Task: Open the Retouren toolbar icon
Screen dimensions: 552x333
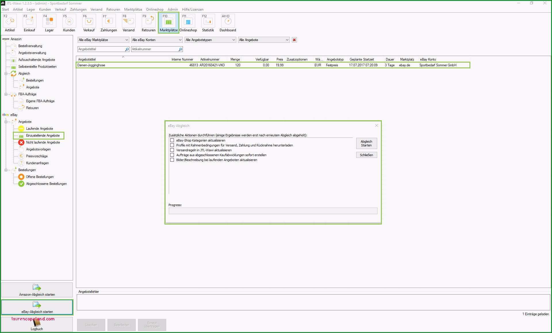Action: 148,23
